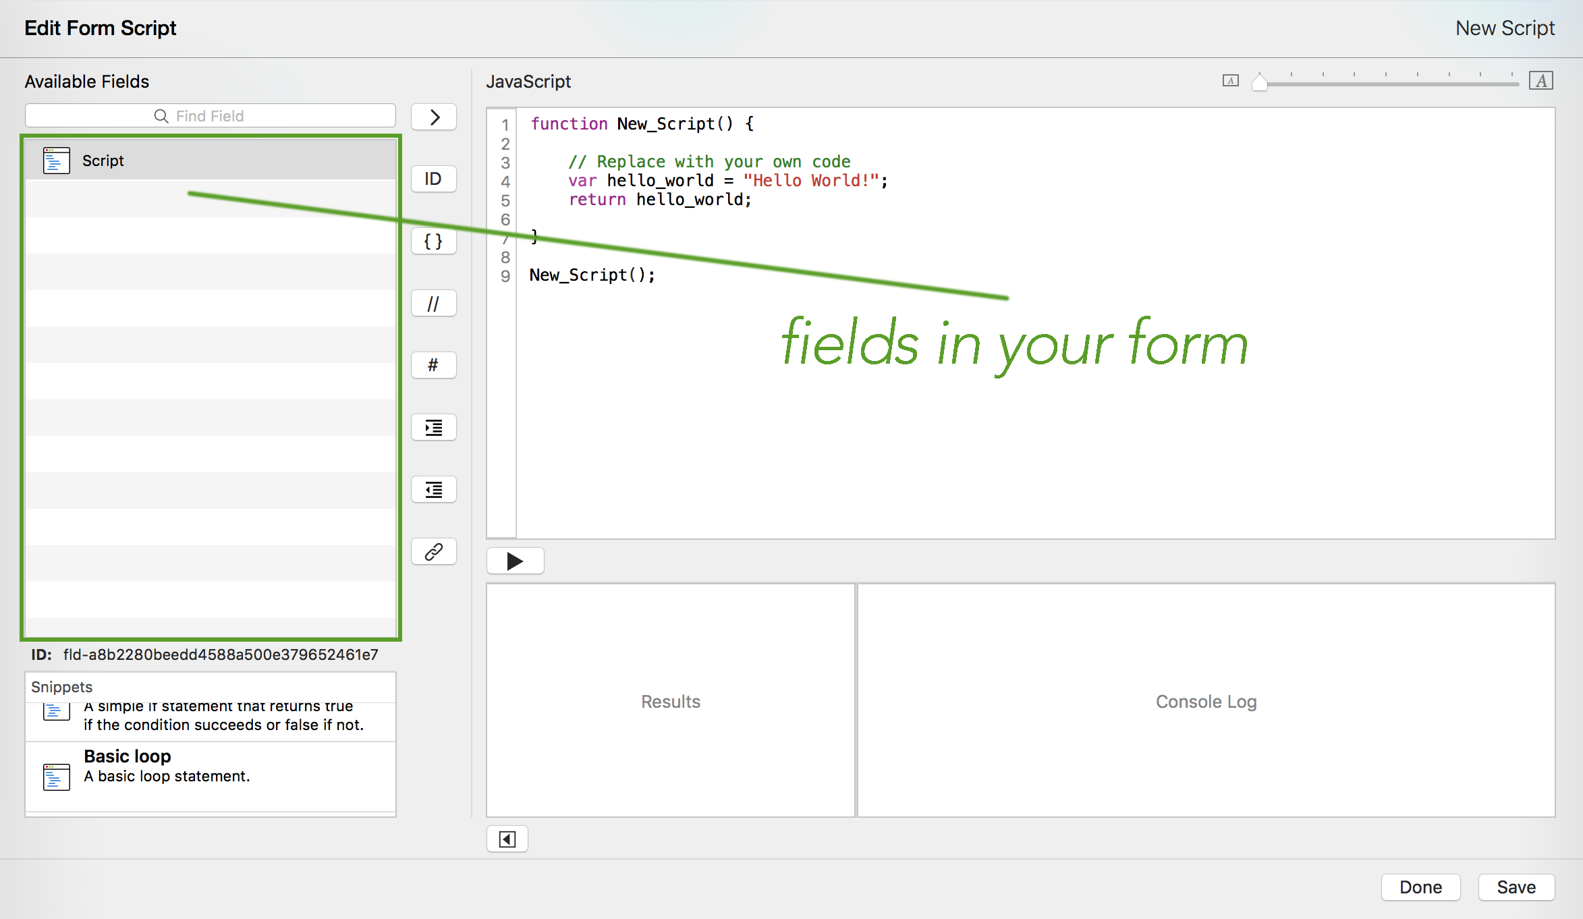Click the hash symbol button
This screenshot has width=1583, height=919.
pyautogui.click(x=433, y=366)
